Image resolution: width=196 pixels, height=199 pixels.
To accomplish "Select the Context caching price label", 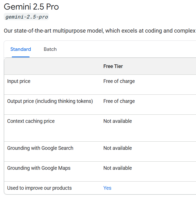I will [x=31, y=121].
